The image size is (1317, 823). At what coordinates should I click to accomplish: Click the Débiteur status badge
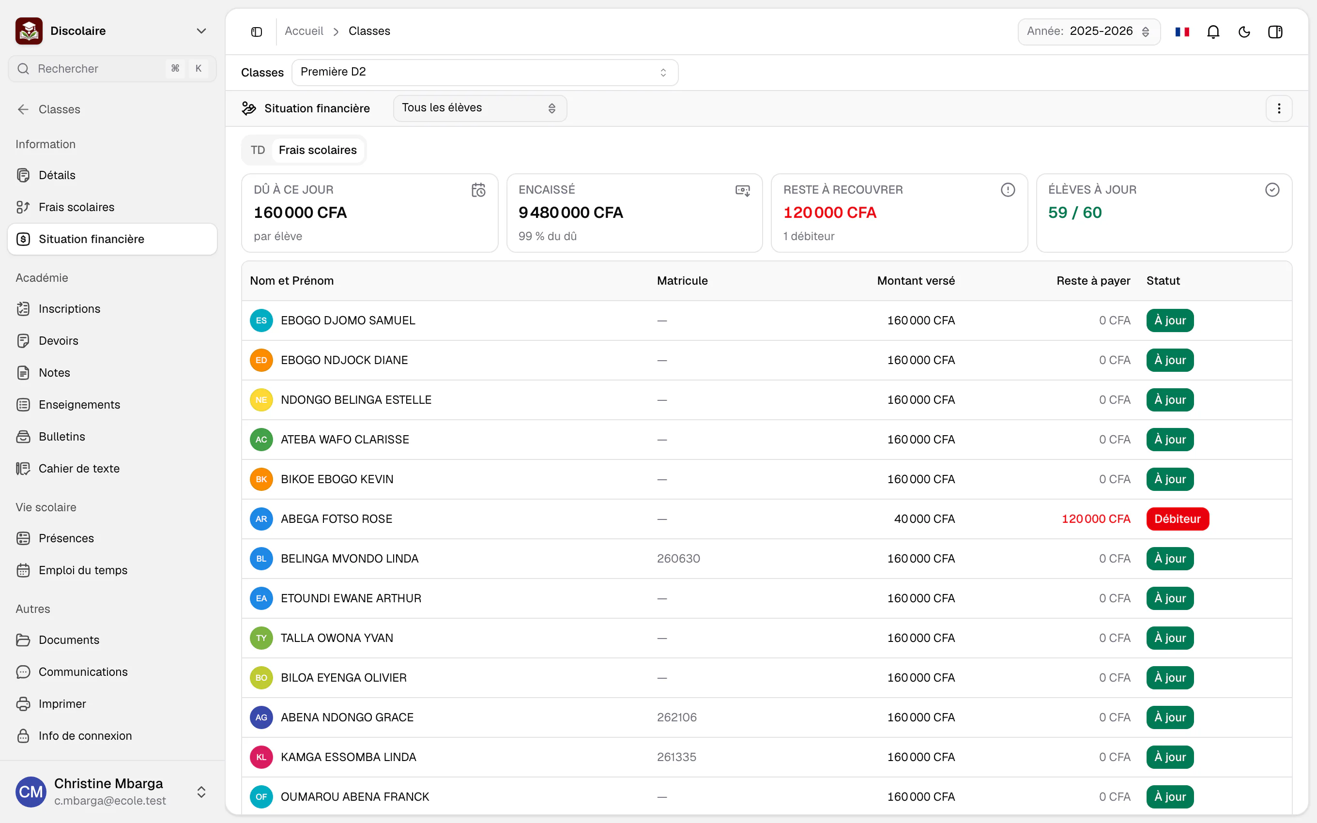pyautogui.click(x=1178, y=519)
